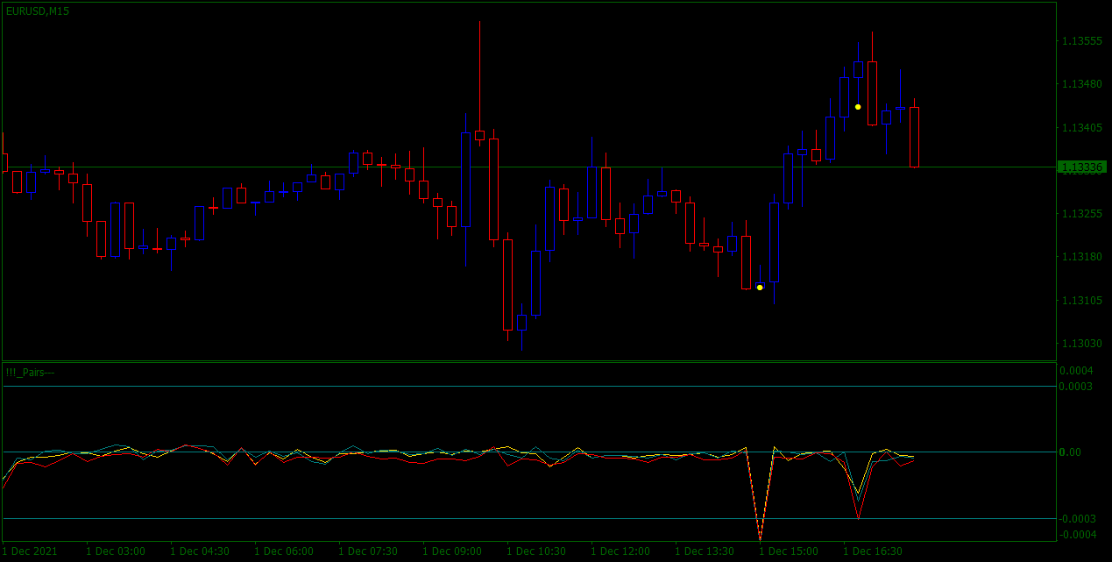The height and width of the screenshot is (562, 1112).
Task: Click the 1.13105 price axis label
Action: 1081,301
